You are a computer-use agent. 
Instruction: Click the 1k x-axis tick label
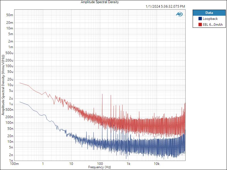tap(129, 164)
